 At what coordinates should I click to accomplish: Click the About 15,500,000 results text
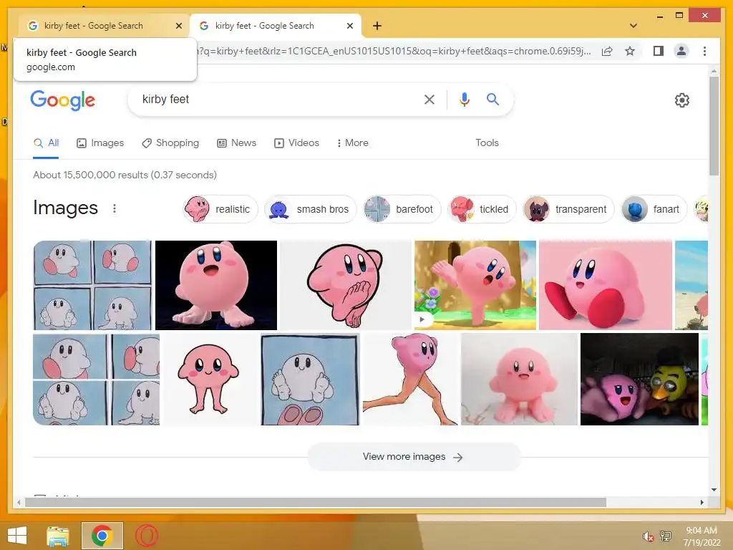click(125, 175)
